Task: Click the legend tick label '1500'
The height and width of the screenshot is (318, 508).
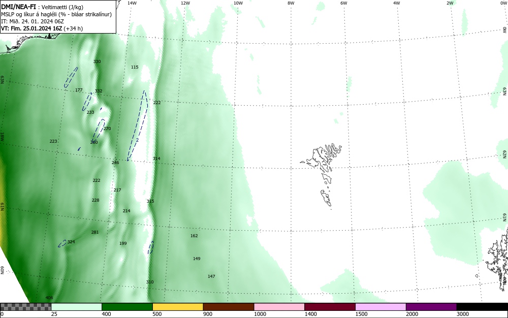Action: tap(361, 314)
